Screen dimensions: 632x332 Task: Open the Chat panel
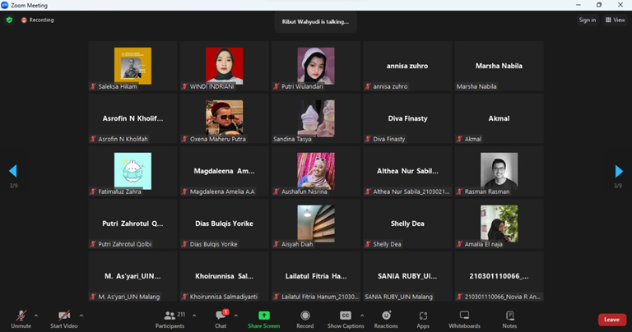click(221, 318)
